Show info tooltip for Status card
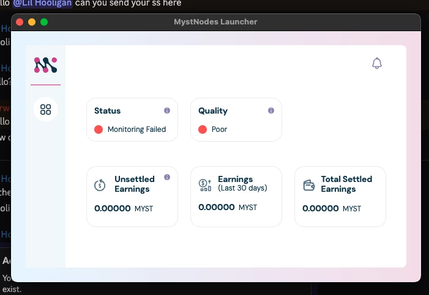The image size is (429, 295). click(167, 111)
